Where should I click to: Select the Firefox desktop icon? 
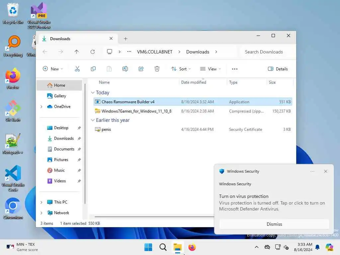coord(13,79)
